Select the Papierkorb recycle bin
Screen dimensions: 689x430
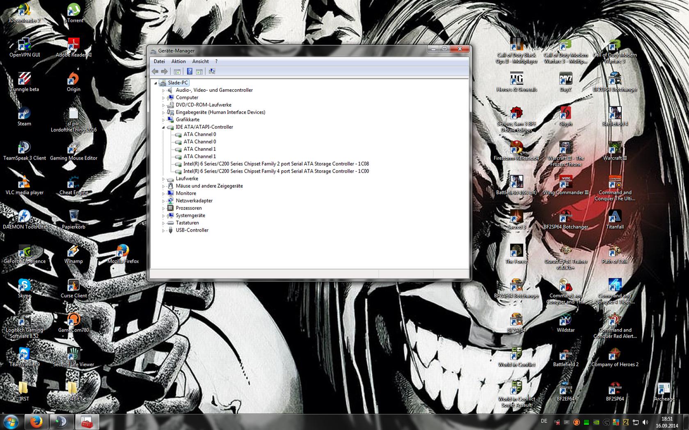point(73,219)
